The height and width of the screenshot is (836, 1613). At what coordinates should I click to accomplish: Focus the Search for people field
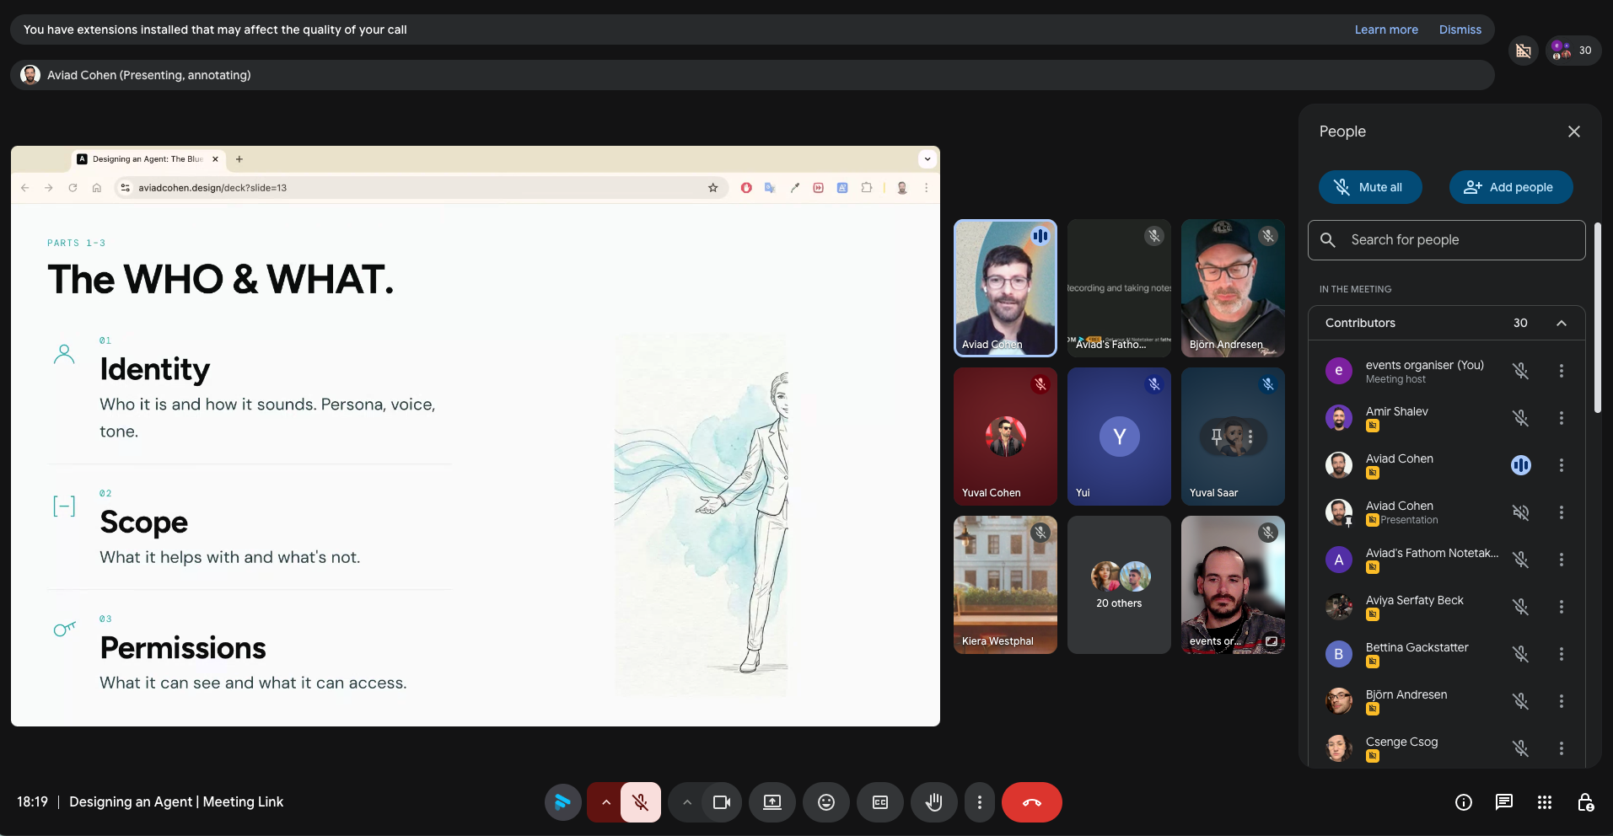[1447, 240]
